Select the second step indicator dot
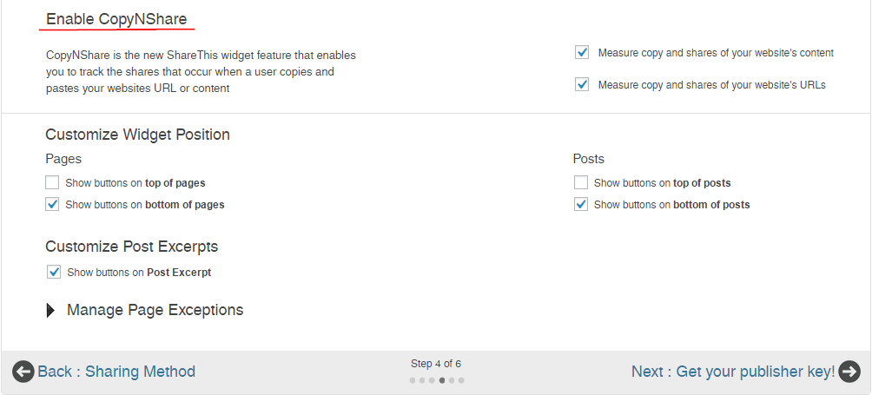The image size is (872, 395). click(x=422, y=380)
